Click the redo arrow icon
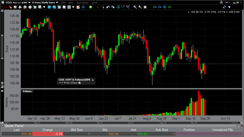The height and width of the screenshot is (137, 244). point(113,7)
